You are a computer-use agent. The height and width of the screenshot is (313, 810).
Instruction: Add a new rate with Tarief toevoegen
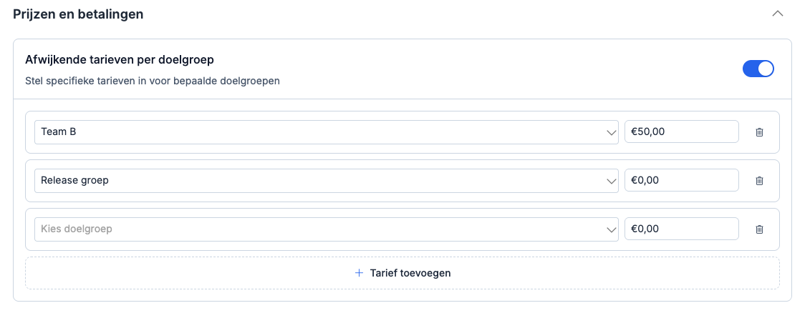point(402,273)
